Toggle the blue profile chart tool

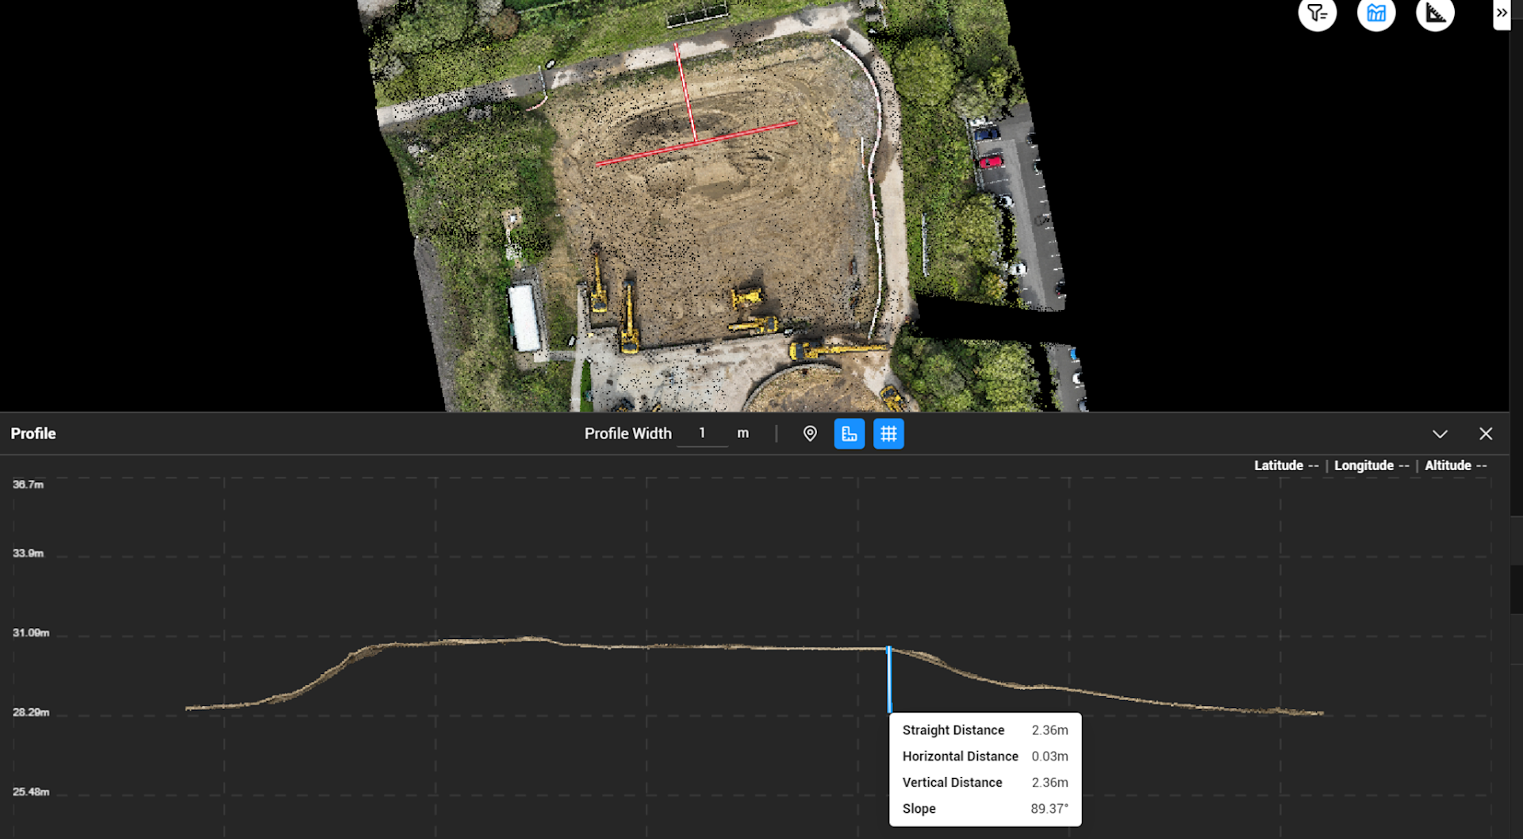(1375, 13)
